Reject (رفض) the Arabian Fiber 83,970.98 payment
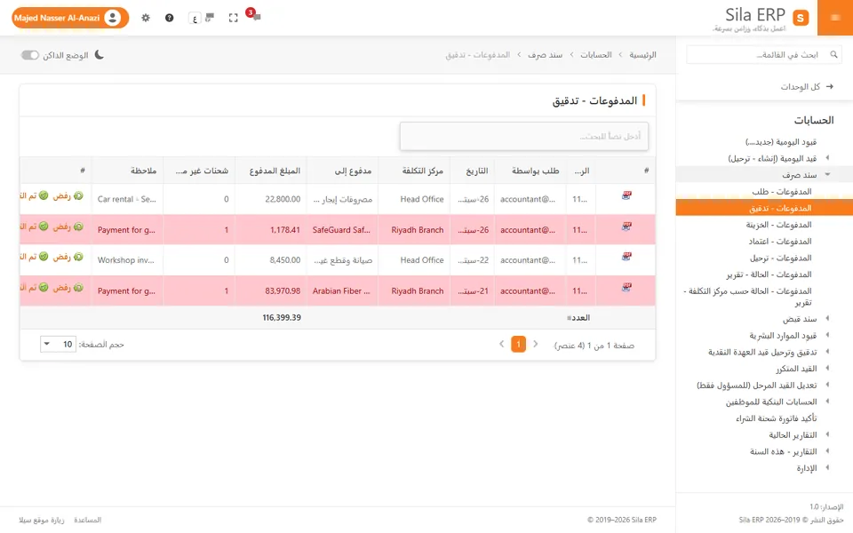Image resolution: width=853 pixels, height=533 pixels. (68, 287)
